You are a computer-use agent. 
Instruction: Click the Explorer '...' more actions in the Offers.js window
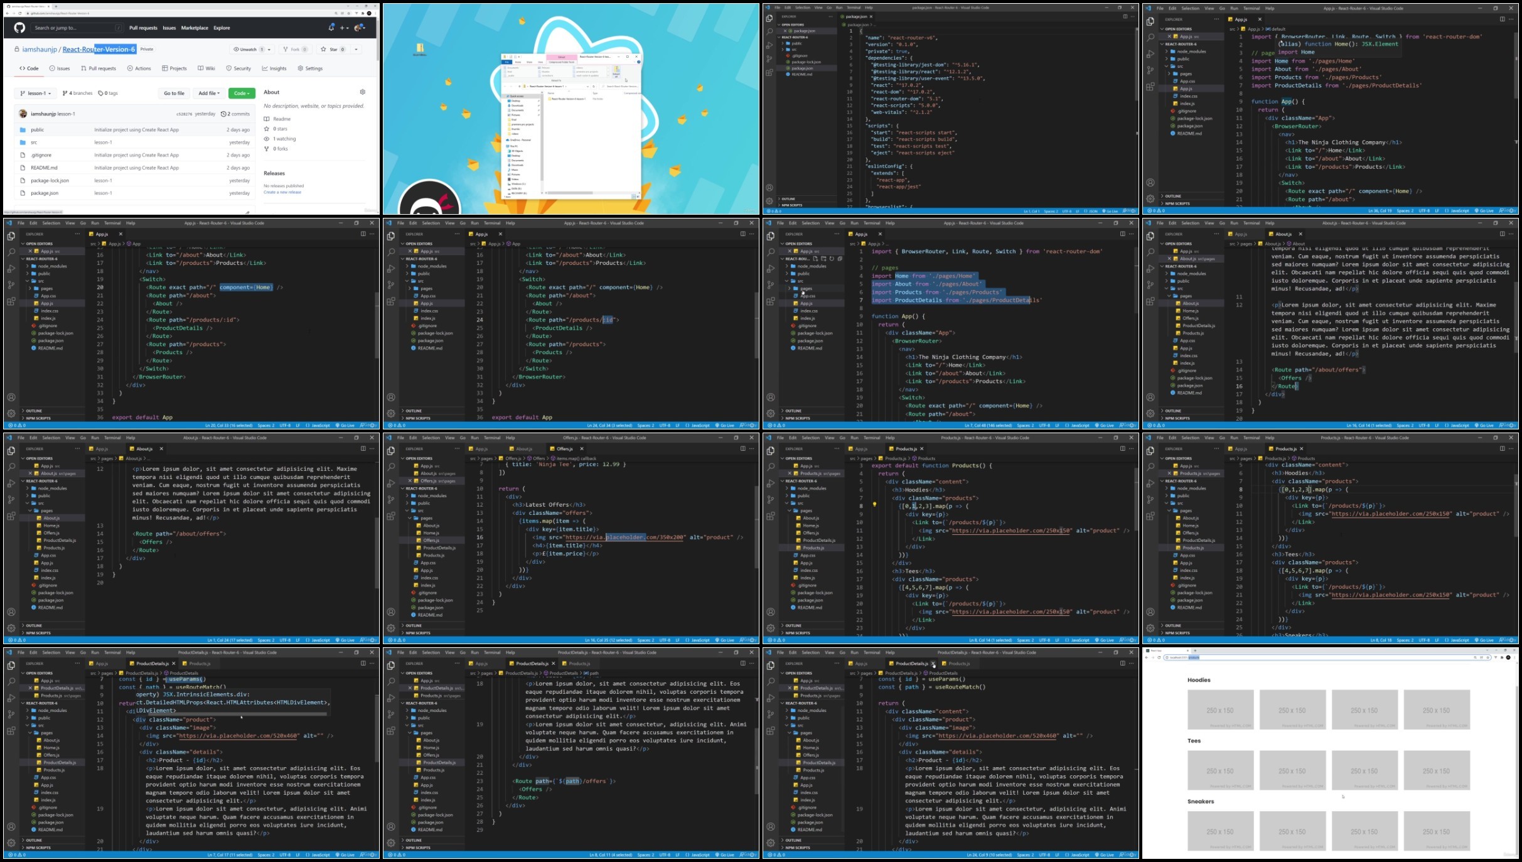(x=457, y=448)
